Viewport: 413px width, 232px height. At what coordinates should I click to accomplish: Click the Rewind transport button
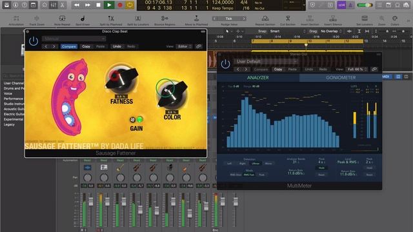[x=77, y=5]
